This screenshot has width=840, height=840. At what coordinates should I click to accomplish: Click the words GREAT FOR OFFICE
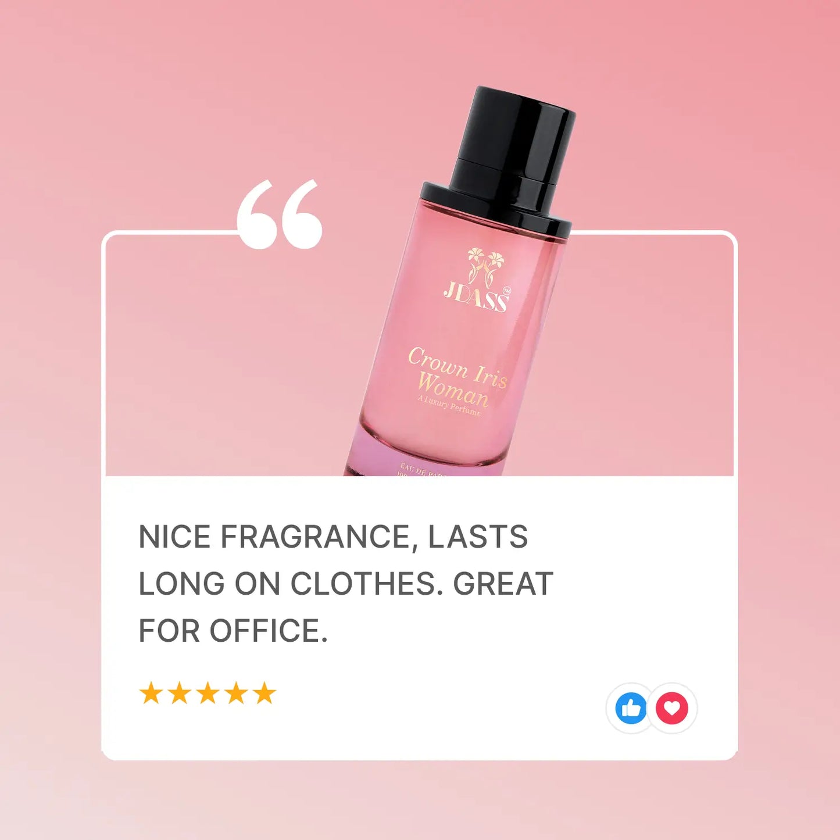[345, 607]
